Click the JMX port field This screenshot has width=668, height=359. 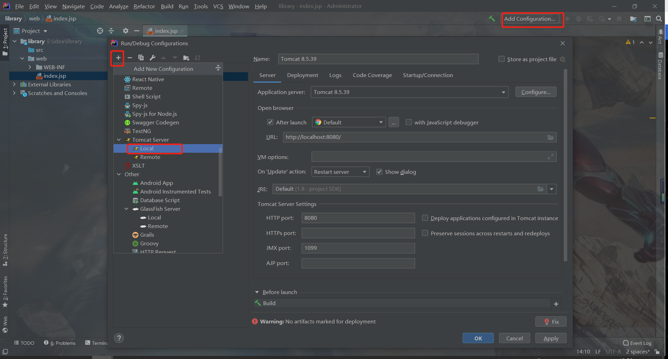[x=358, y=248]
